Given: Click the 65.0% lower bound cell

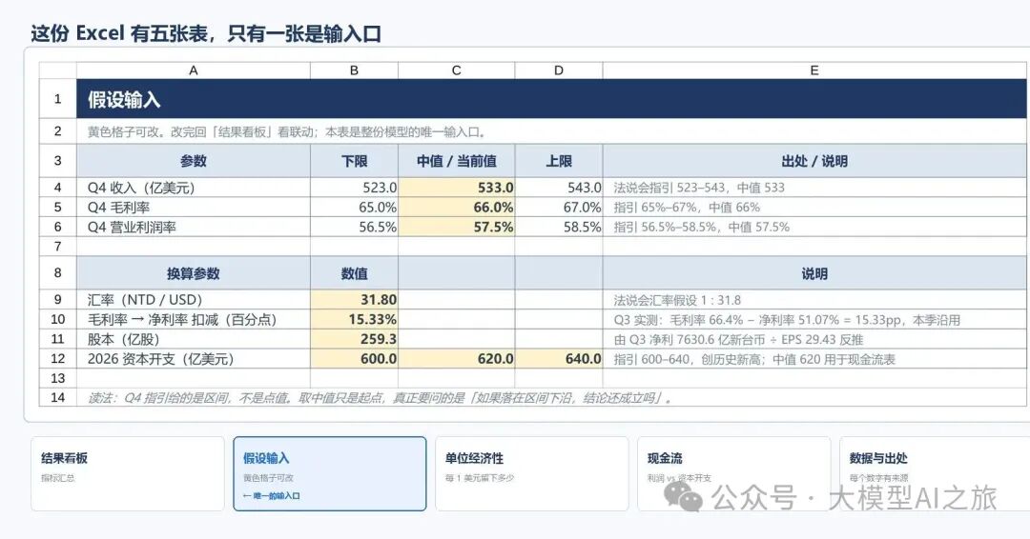Looking at the screenshot, I should [x=354, y=208].
